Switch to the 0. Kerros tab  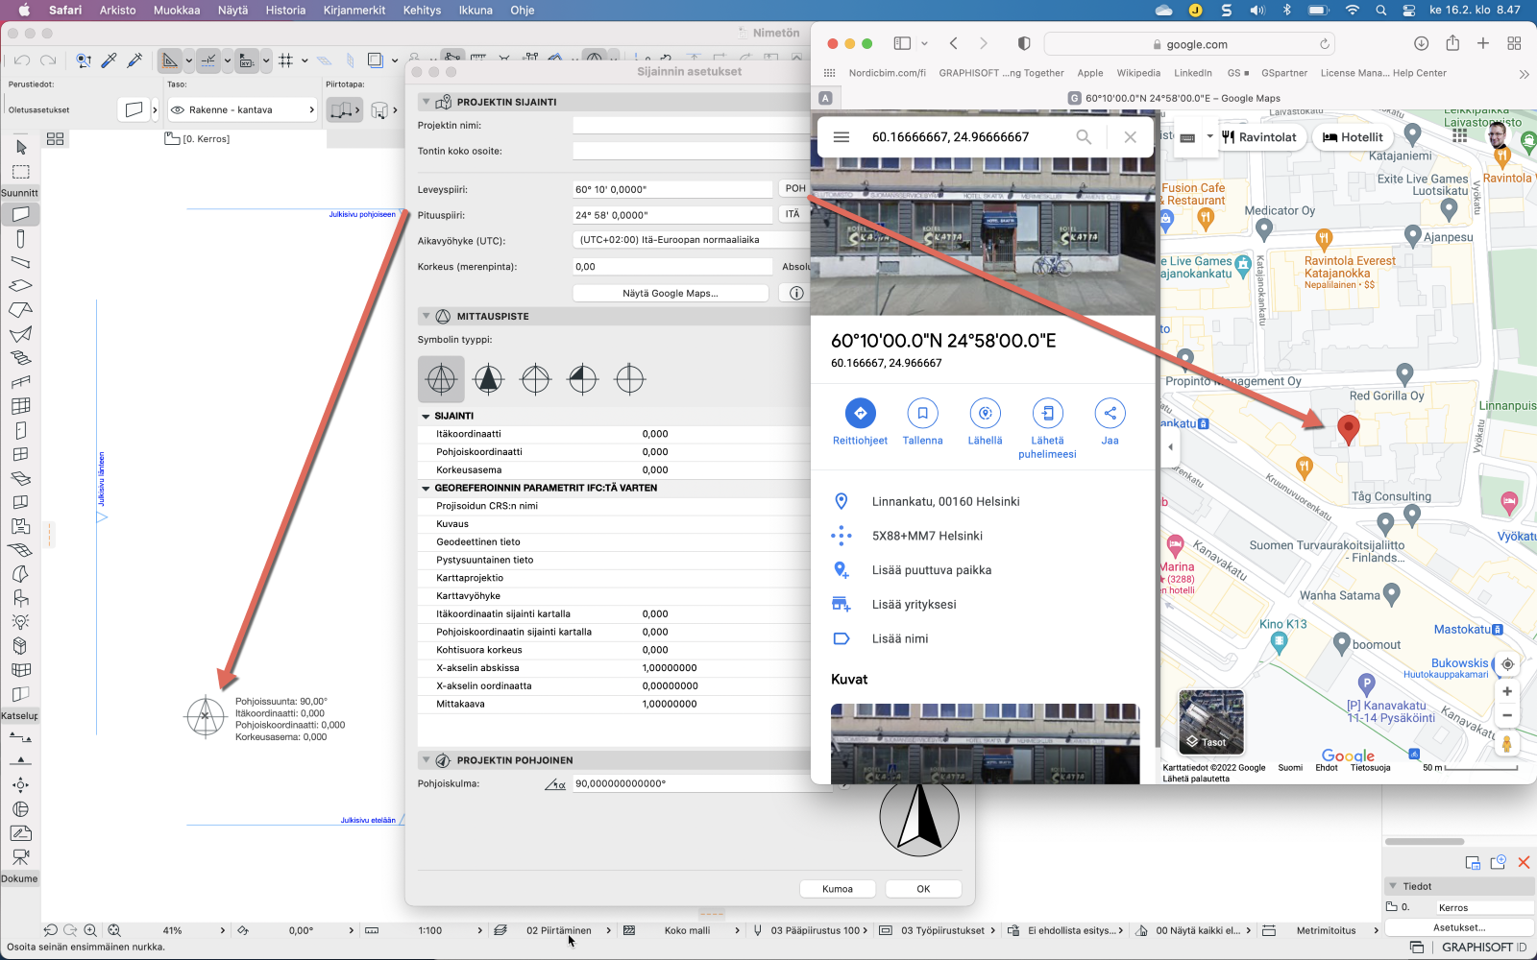coord(198,139)
